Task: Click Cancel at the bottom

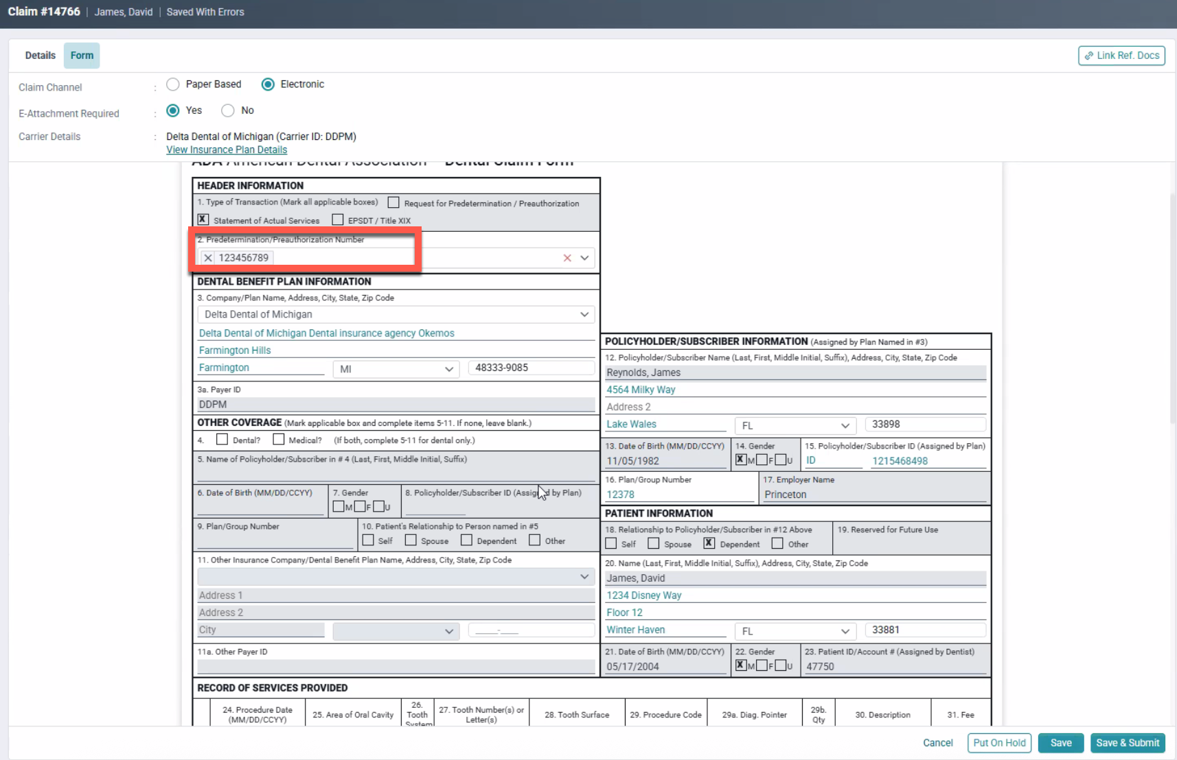Action: click(x=938, y=743)
